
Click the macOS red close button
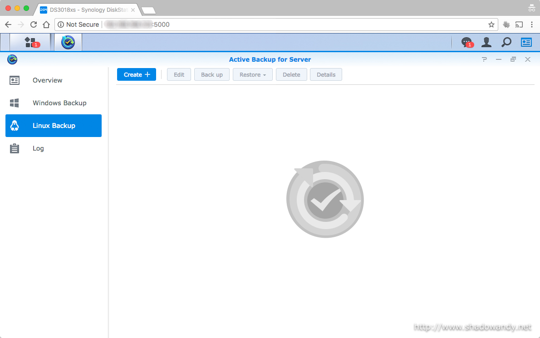pyautogui.click(x=8, y=8)
